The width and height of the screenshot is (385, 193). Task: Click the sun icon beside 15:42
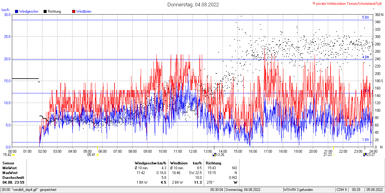[x=13, y=155]
